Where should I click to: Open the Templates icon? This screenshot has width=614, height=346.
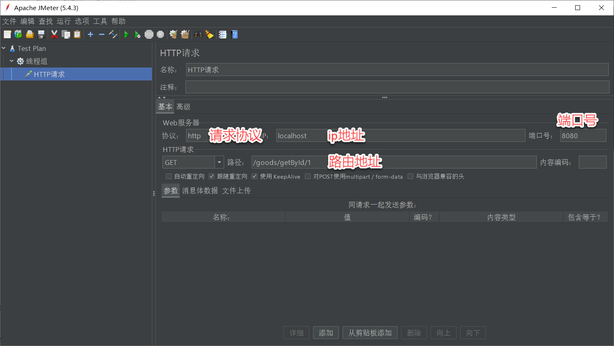18,35
